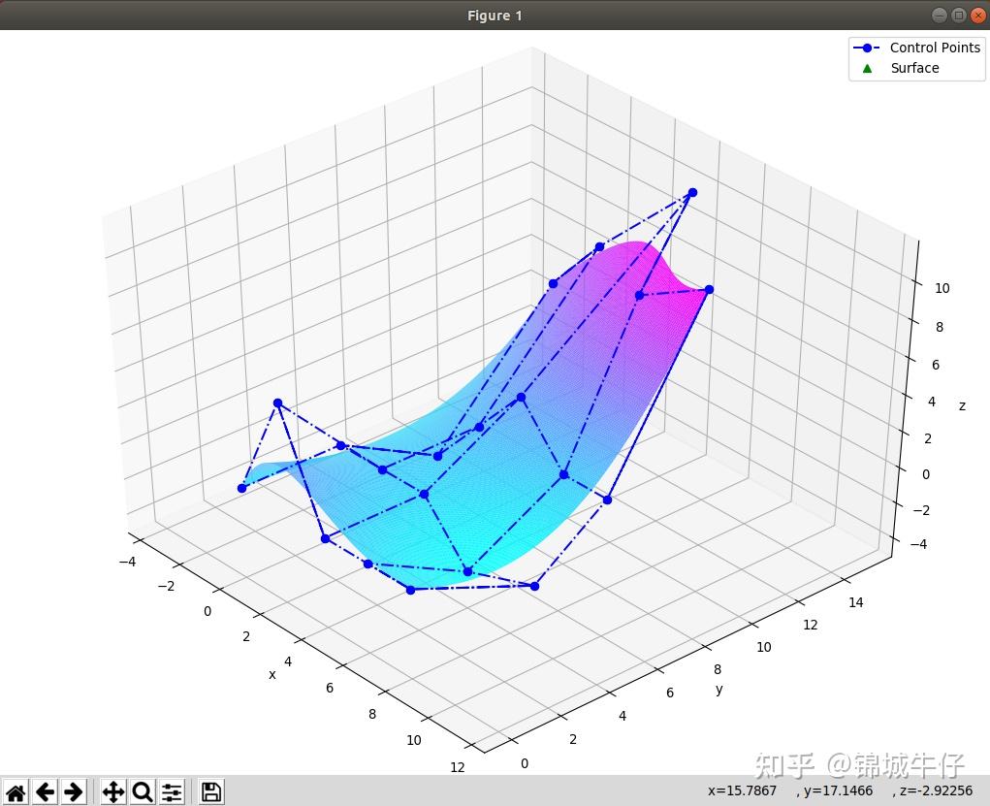
Task: Click the cursor x=15.7867 status readout
Action: tap(742, 790)
